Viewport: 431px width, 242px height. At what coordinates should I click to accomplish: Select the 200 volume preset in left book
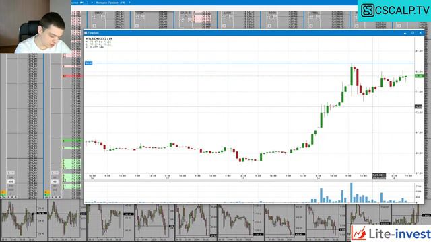tap(11, 177)
